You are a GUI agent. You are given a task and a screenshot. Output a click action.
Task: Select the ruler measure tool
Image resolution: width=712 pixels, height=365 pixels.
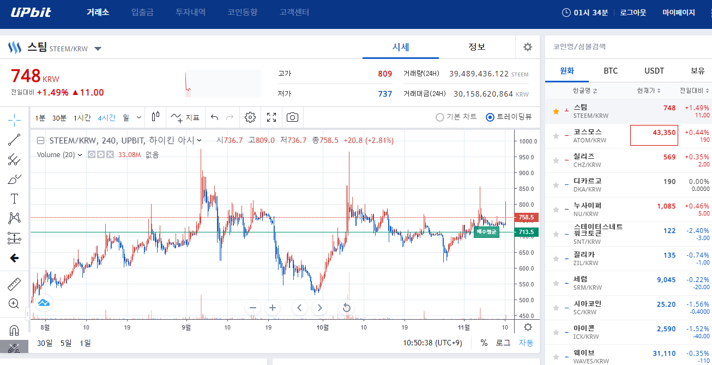coord(14,284)
